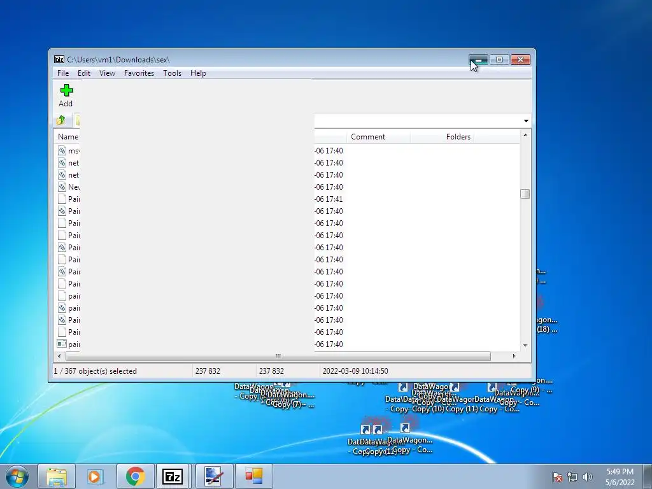Screen dimensions: 652x489
Task: Minimize the 7-Zip window
Action: (478, 60)
